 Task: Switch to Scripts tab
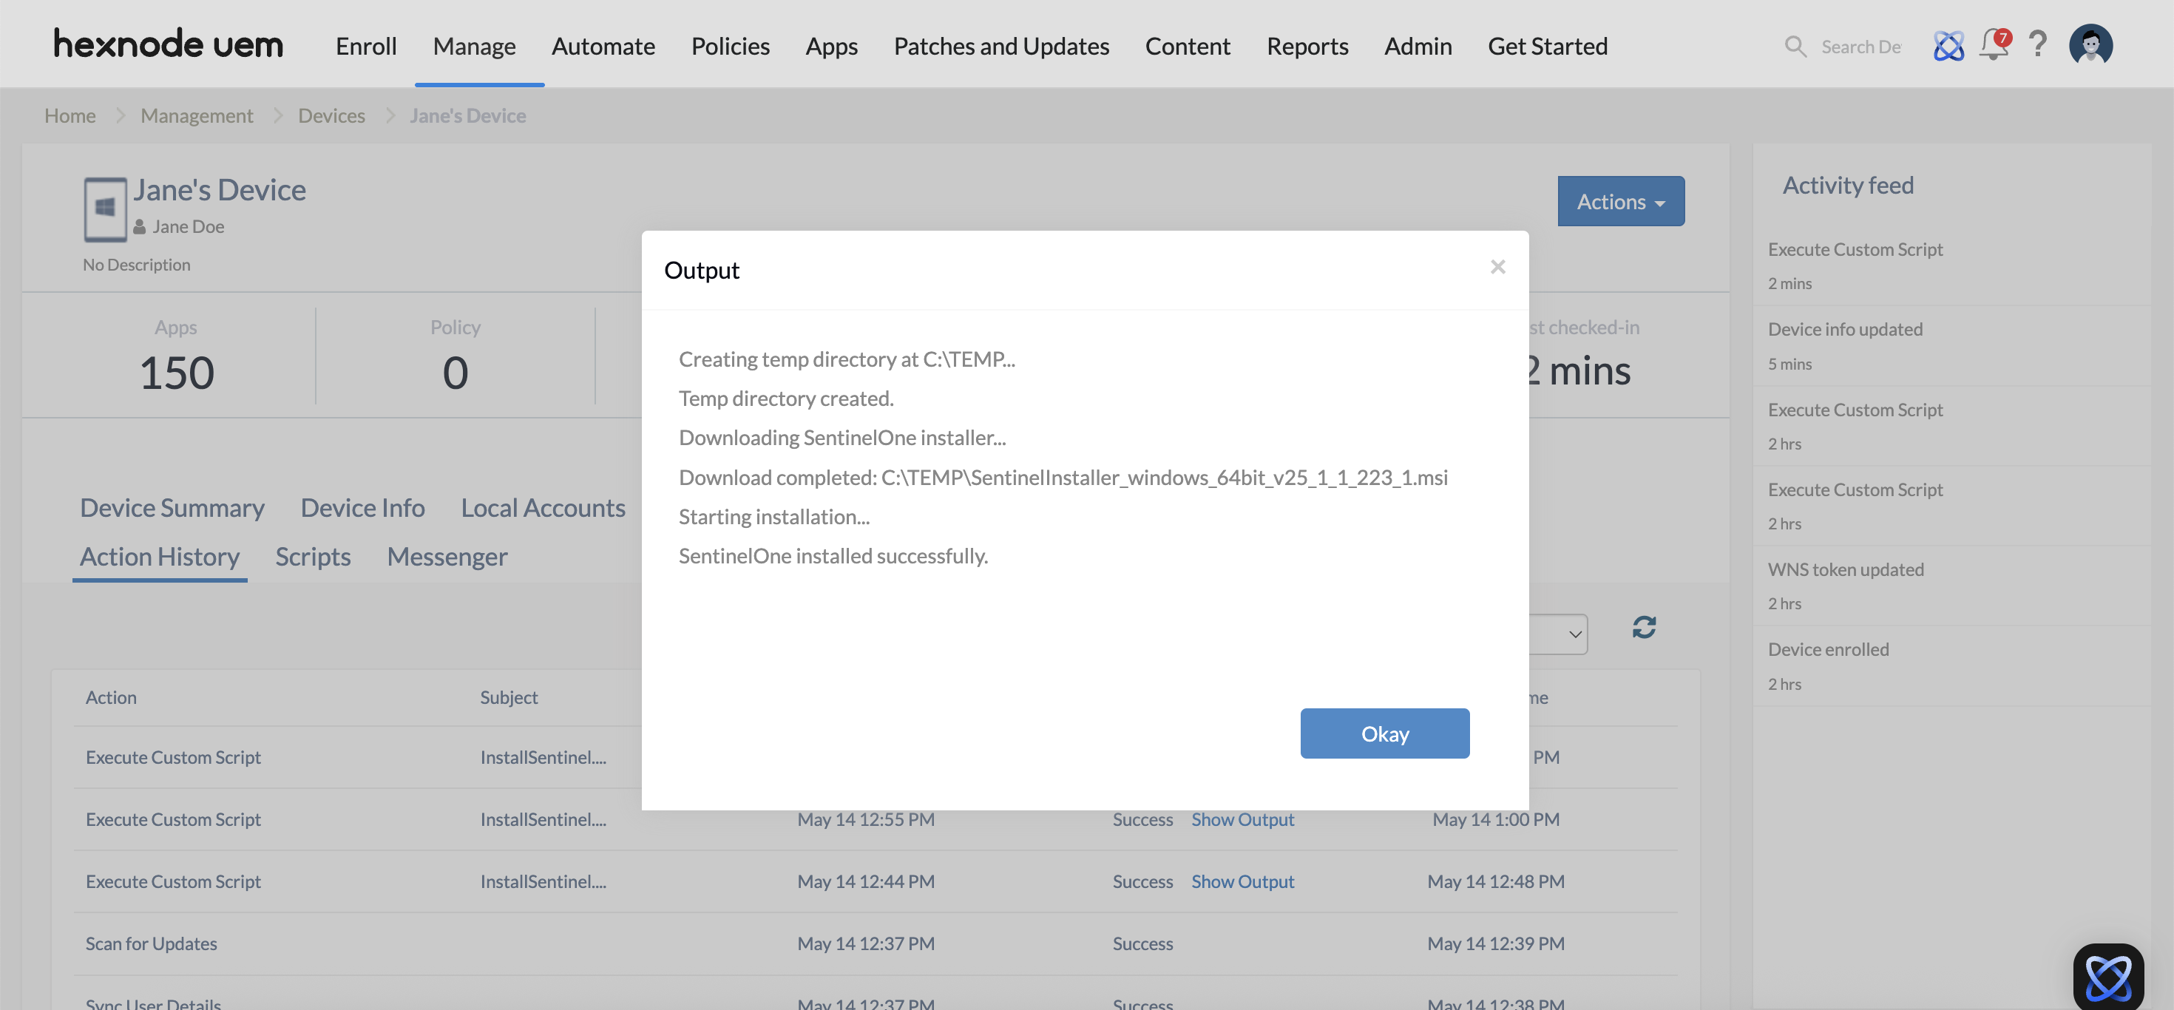(313, 556)
